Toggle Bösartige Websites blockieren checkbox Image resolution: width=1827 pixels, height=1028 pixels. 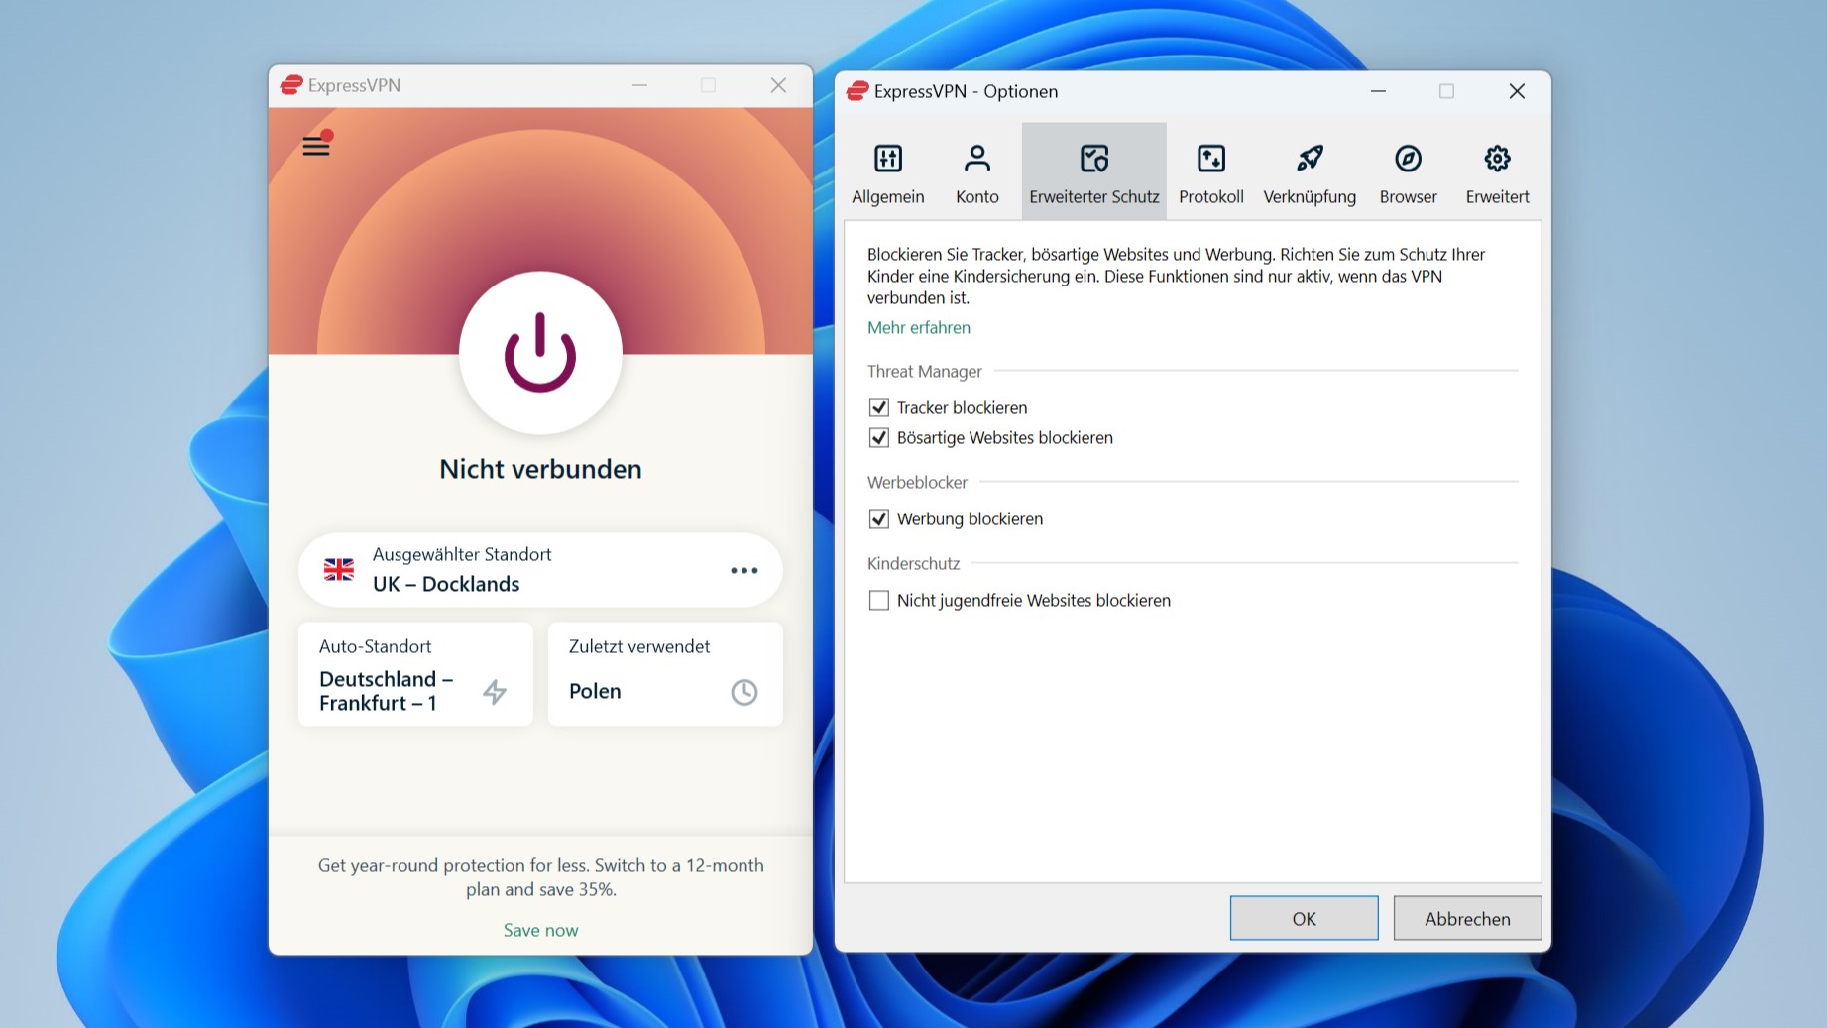[878, 437]
